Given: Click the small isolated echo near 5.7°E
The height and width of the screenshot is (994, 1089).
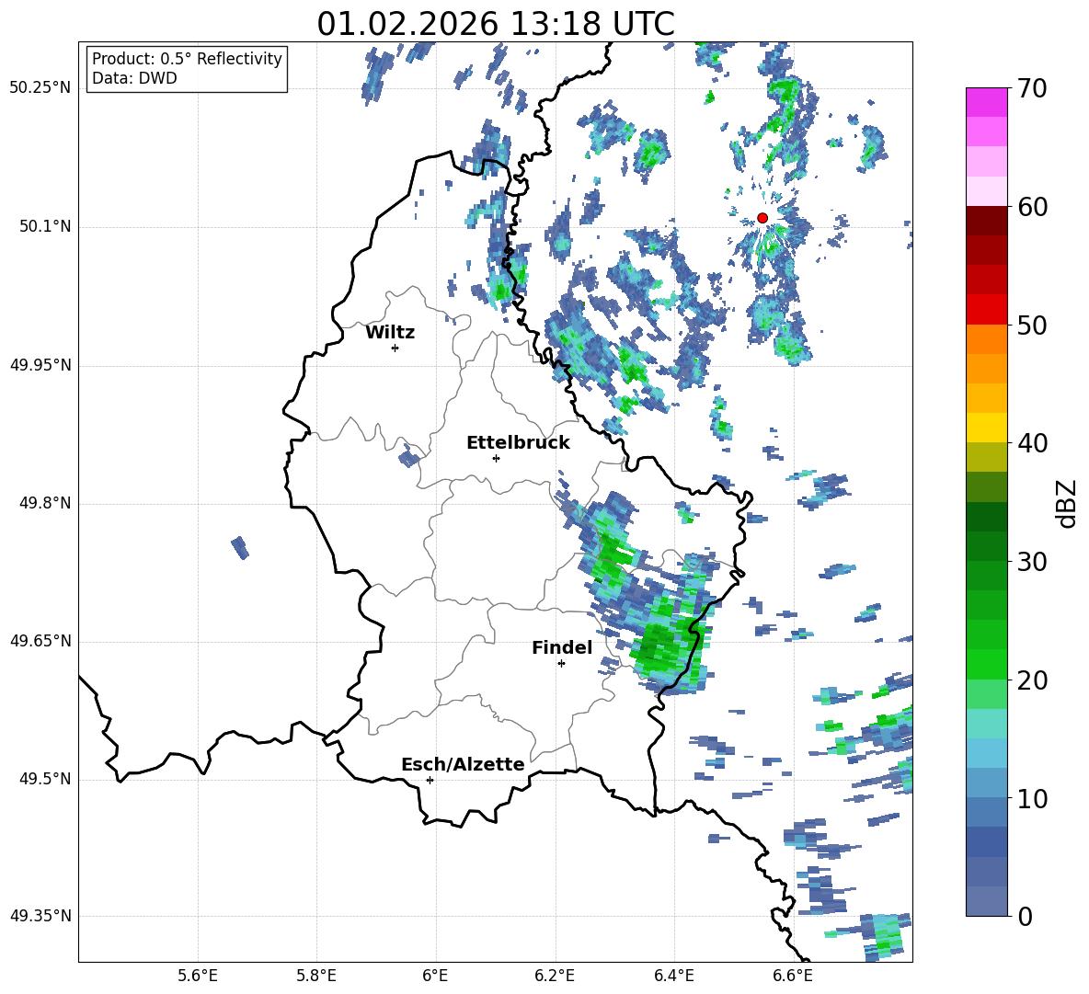Looking at the screenshot, I should (240, 547).
